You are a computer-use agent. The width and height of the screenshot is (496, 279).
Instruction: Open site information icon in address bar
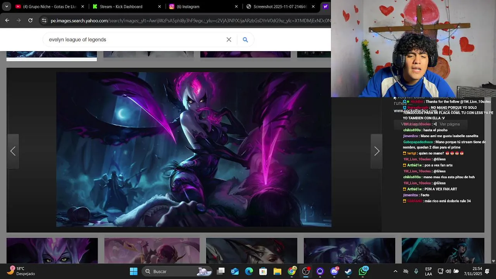coord(44,21)
